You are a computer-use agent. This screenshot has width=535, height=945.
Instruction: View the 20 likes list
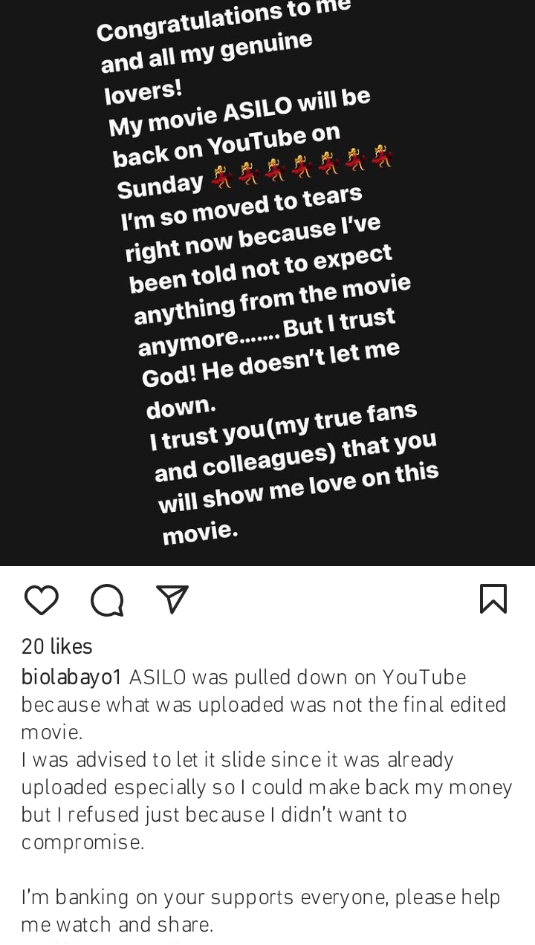[x=56, y=647]
